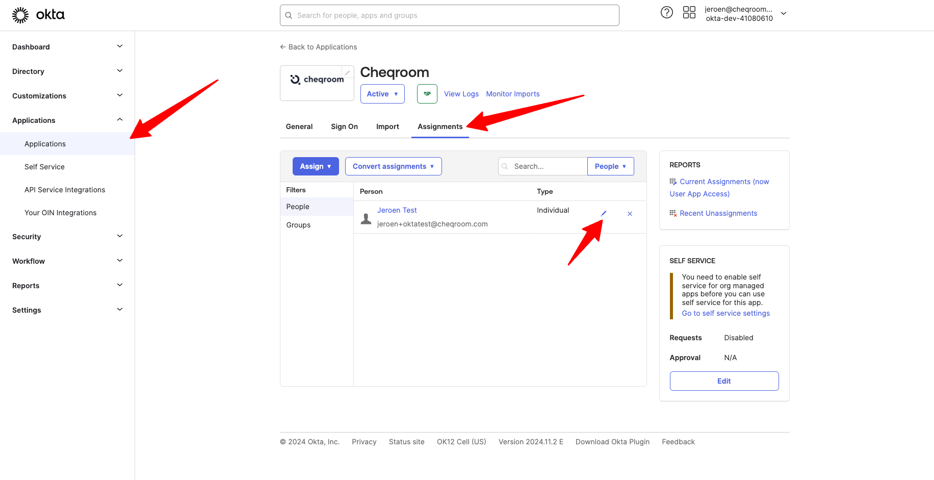This screenshot has height=480, width=934.
Task: Click the help question mark icon
Action: pyautogui.click(x=666, y=13)
